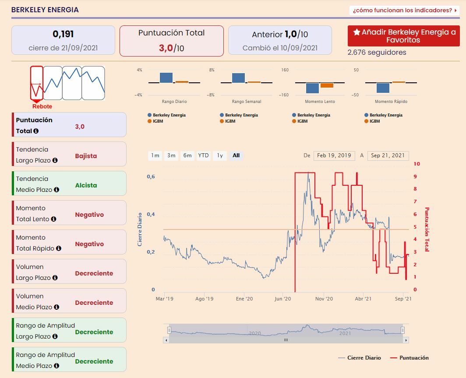Toggle Berkeley Energia in Rango Semanal legend

click(239, 115)
